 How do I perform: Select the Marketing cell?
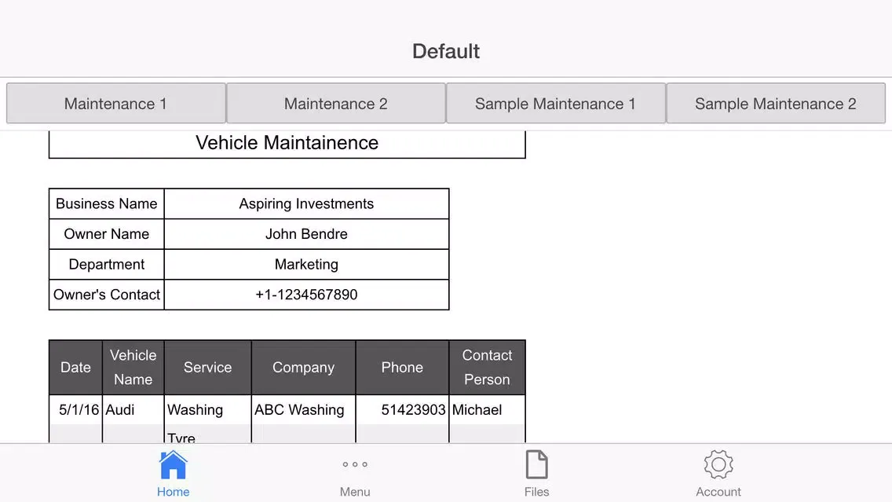pyautogui.click(x=306, y=264)
